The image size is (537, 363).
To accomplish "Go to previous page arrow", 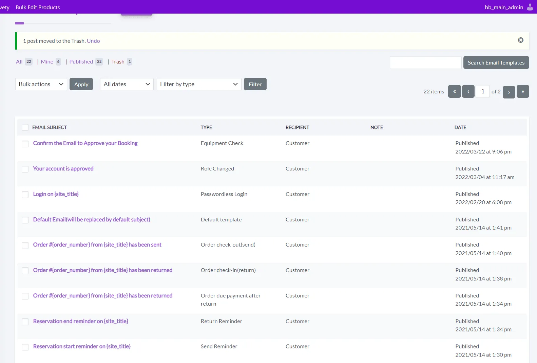I will click(468, 91).
